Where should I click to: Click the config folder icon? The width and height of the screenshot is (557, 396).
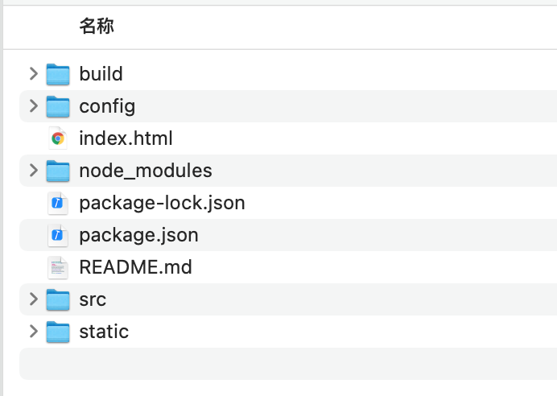click(x=58, y=106)
